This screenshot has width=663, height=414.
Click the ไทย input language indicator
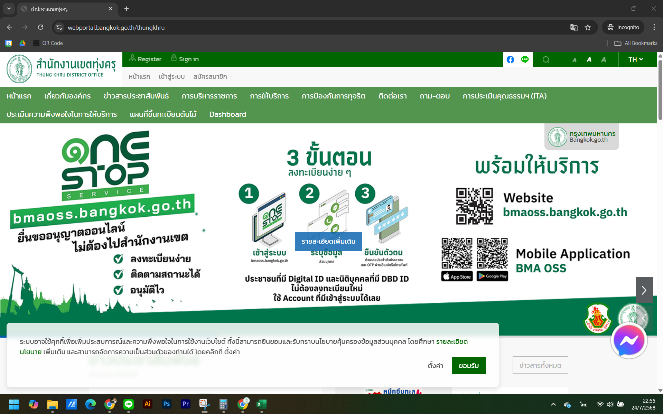[583, 404]
